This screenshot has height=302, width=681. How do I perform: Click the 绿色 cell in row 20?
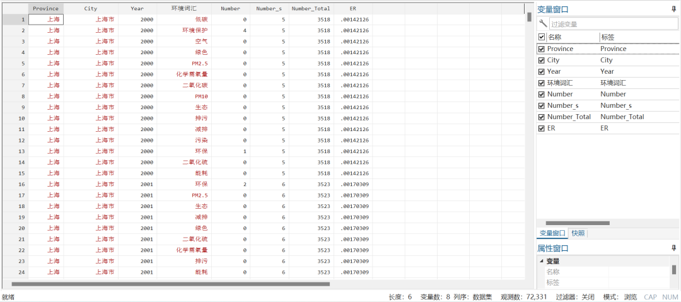(184, 228)
